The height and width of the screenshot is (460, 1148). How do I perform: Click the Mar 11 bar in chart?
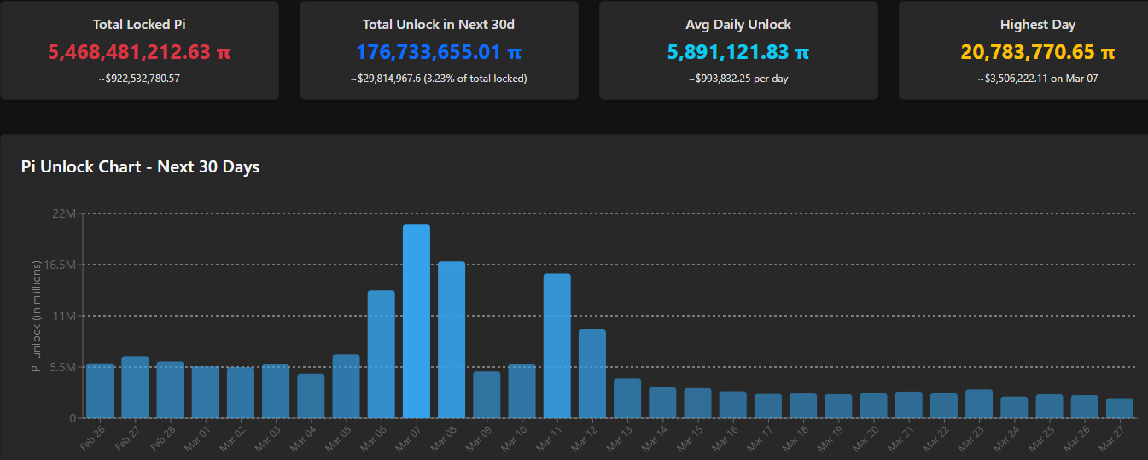tap(557, 346)
